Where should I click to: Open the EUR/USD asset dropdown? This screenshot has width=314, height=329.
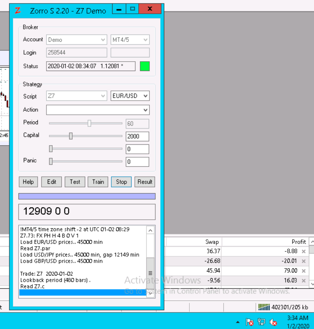(x=130, y=96)
